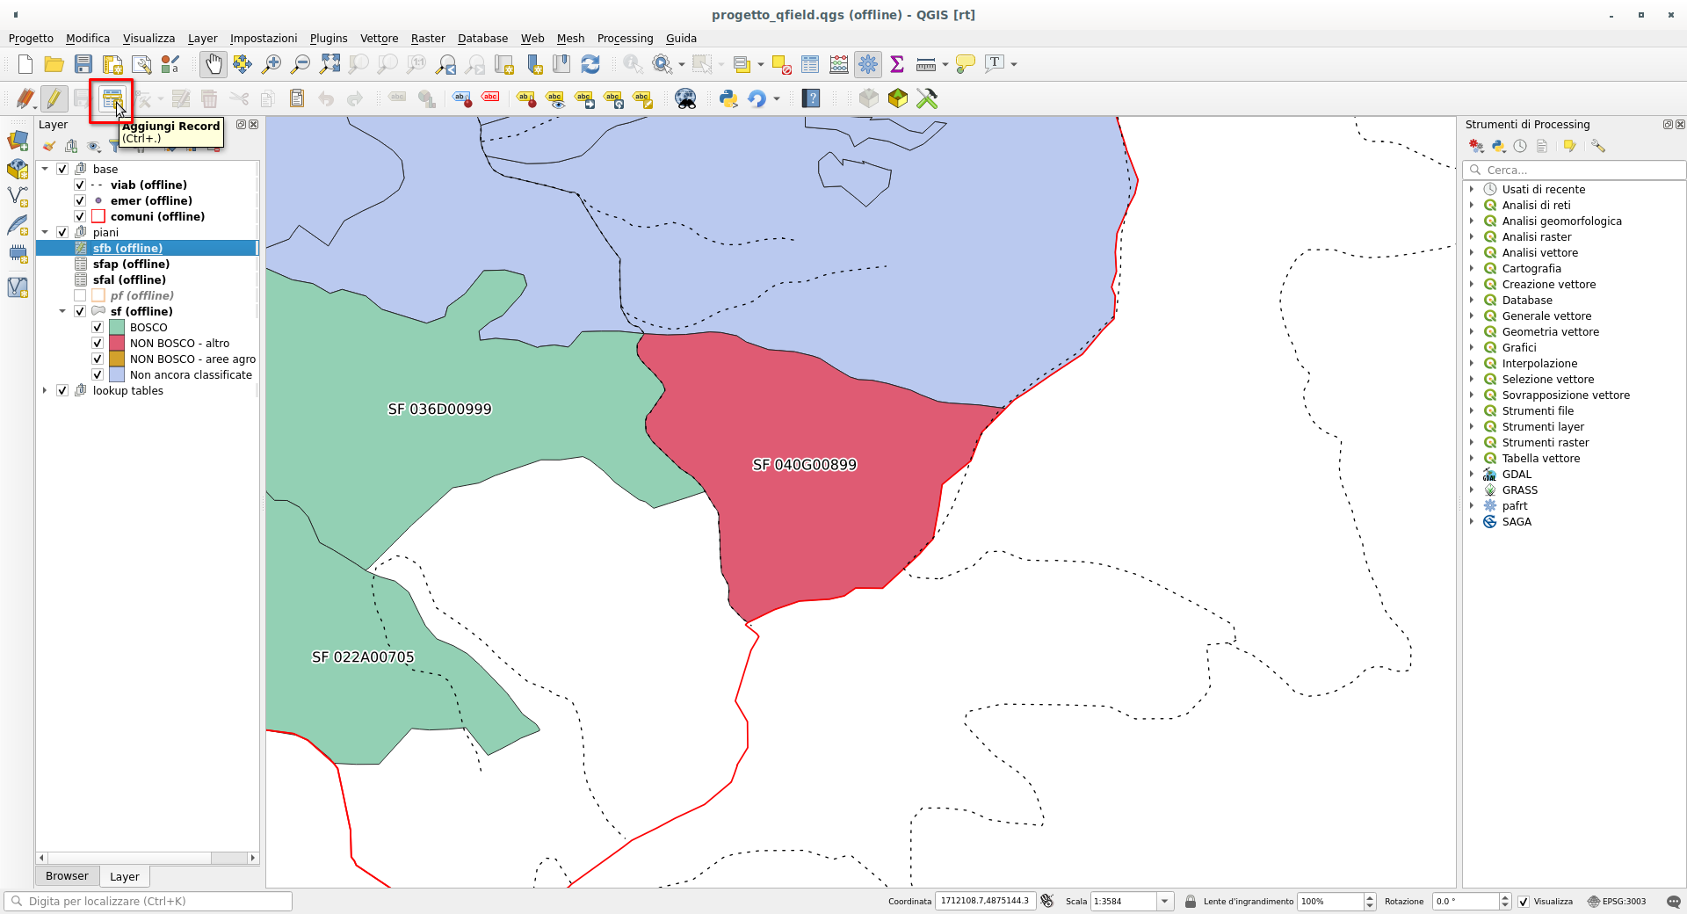Open the Python console icon
This screenshot has height=914, width=1687.
pos(728,98)
